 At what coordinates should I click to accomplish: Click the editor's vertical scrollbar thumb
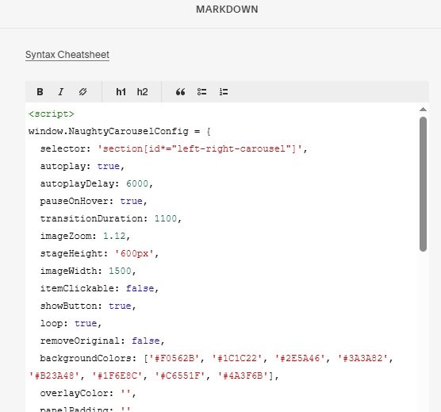coord(423,184)
